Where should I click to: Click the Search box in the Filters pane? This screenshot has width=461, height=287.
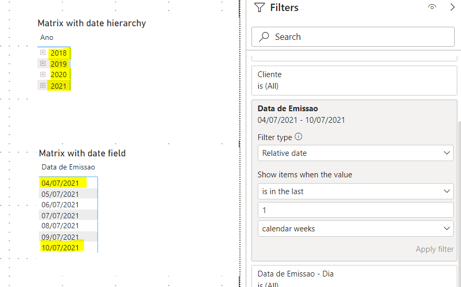[x=353, y=37]
